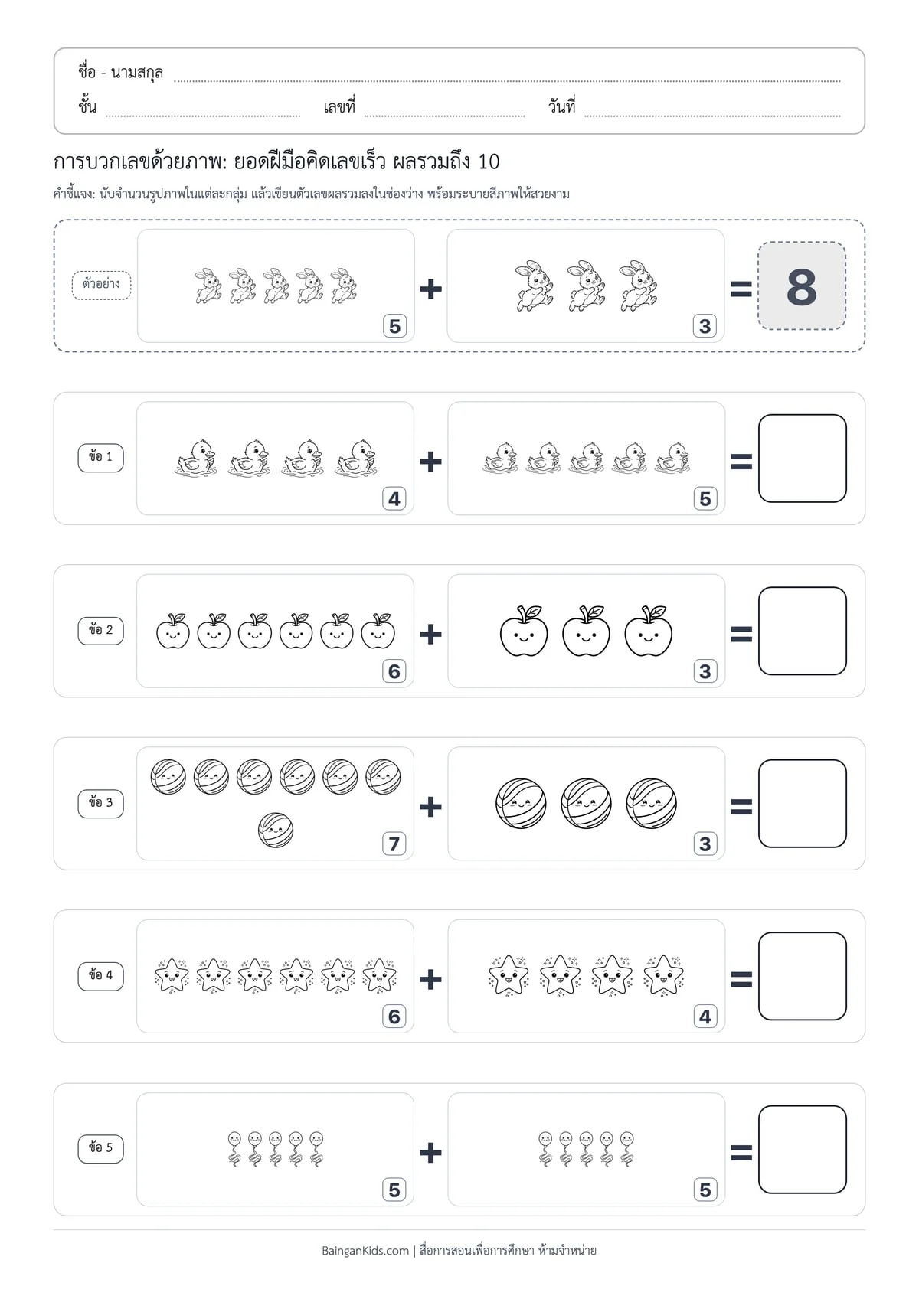This screenshot has width=919, height=1299.
Task: Click the วันที่ dotted line field
Action: coord(712,111)
